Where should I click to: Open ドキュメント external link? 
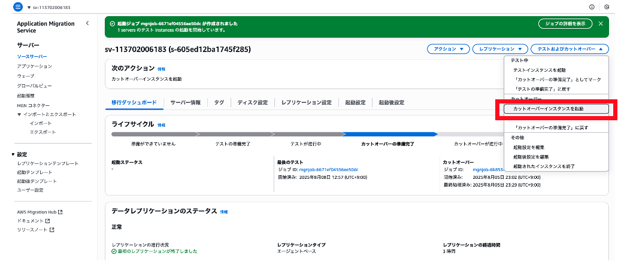tap(33, 221)
